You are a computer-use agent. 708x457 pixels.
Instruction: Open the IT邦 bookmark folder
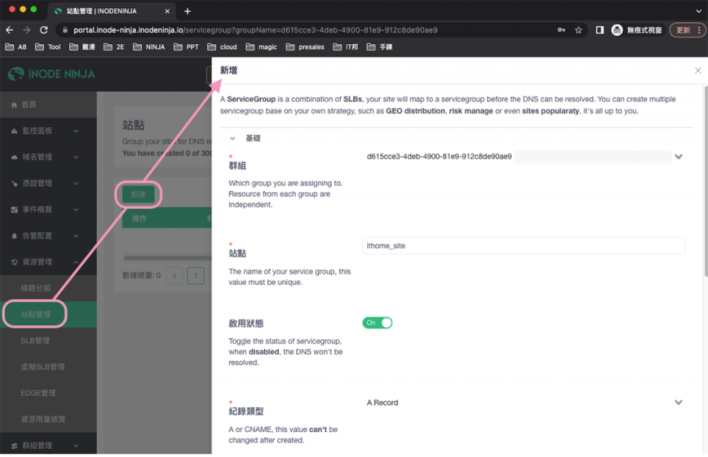[346, 47]
